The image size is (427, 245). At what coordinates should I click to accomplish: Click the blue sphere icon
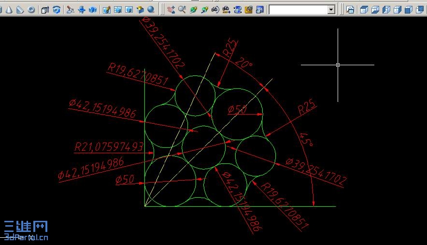[x=151, y=10]
